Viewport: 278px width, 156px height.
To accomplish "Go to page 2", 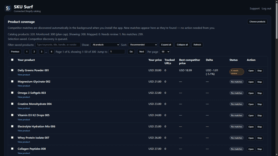I will point(34,52).
